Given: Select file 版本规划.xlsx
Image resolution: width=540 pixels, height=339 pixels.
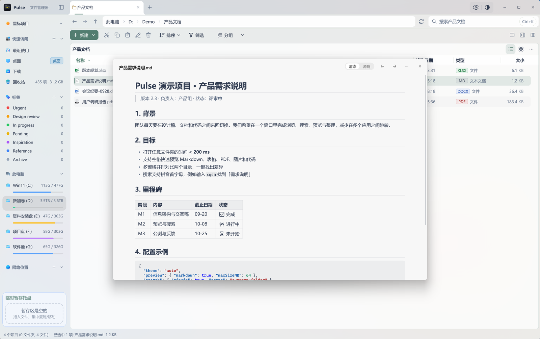Looking at the screenshot, I should tap(94, 71).
